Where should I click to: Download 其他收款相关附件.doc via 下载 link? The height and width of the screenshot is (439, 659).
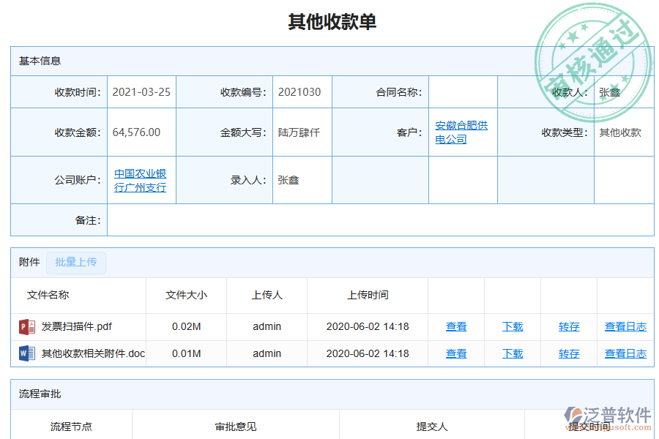tap(513, 353)
